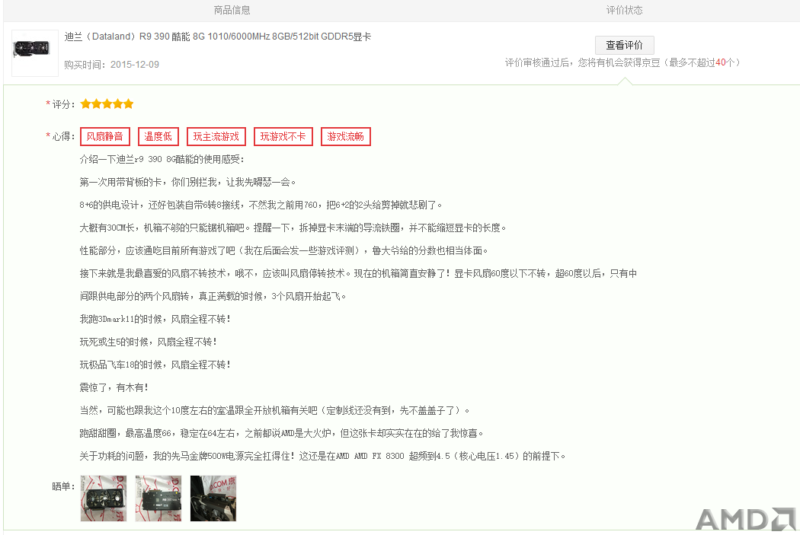The height and width of the screenshot is (535, 800).
Task: Click the second rating star
Action: click(x=97, y=104)
